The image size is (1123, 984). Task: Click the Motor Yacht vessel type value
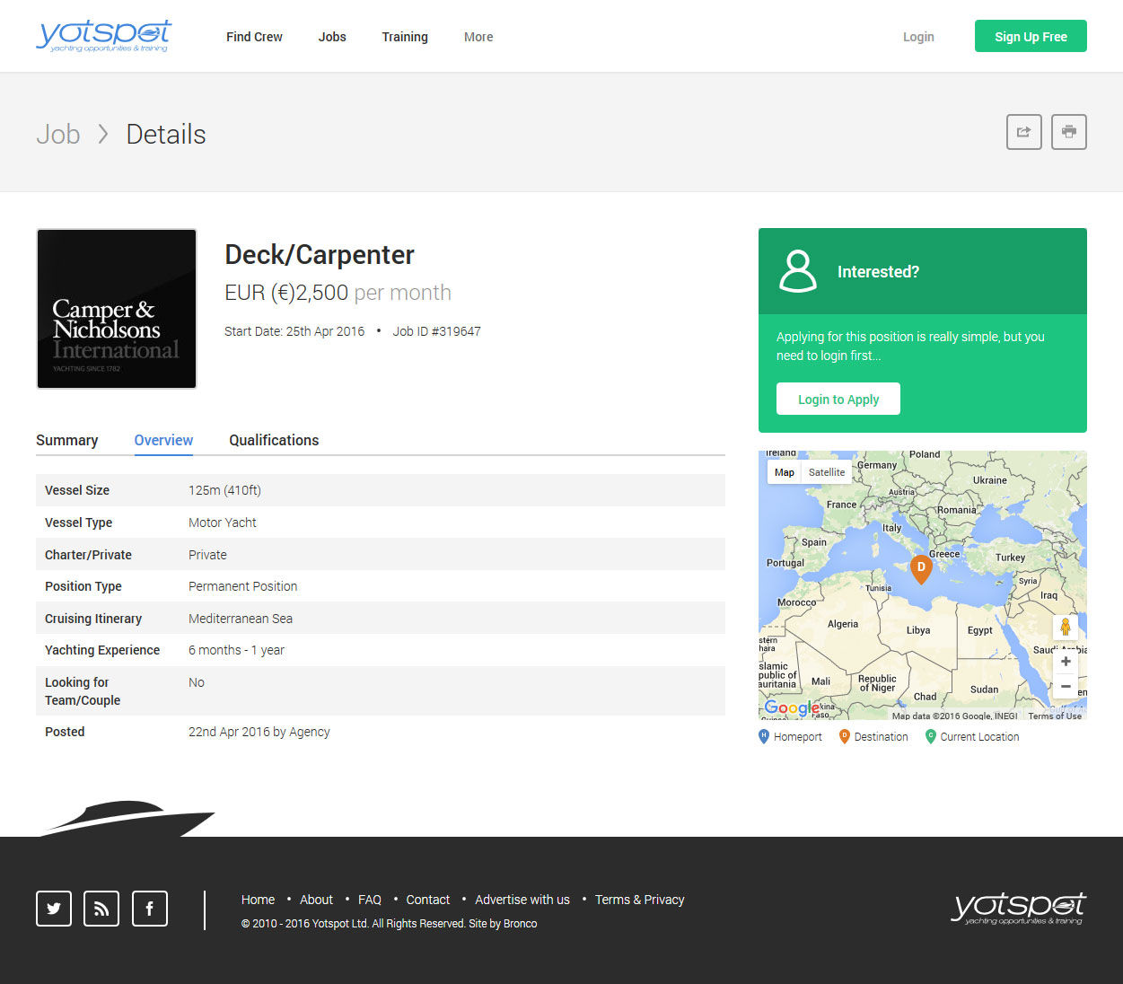point(223,523)
